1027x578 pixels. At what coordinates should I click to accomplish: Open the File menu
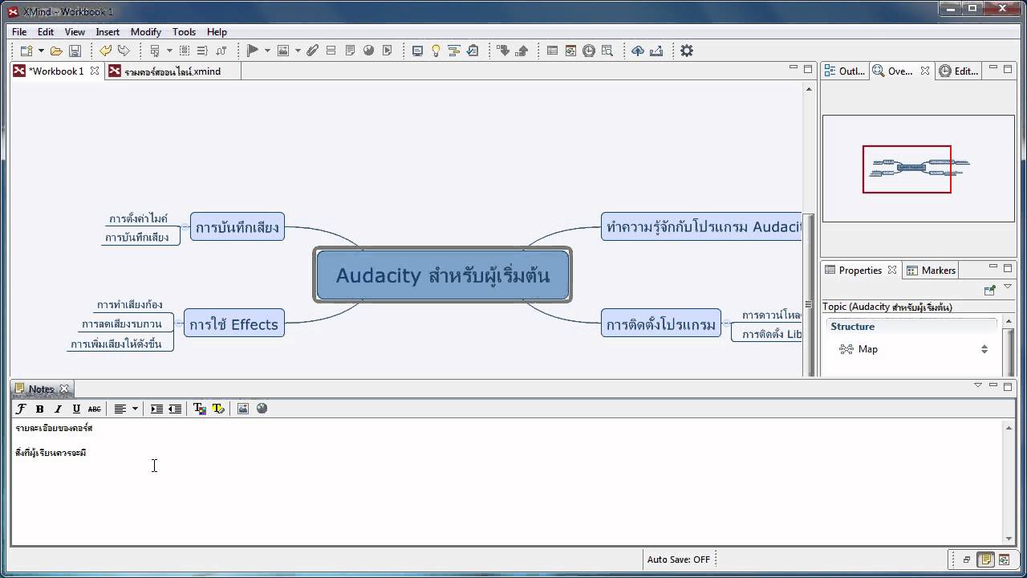click(19, 32)
